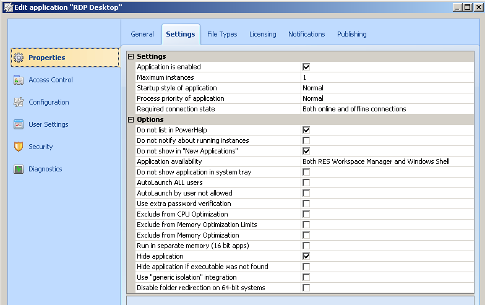Check Exclude from CPU Optimization
Viewport: 485px width, 305px height.
tap(306, 214)
